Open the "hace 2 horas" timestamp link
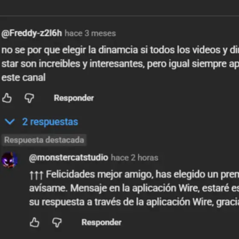 tap(134, 157)
